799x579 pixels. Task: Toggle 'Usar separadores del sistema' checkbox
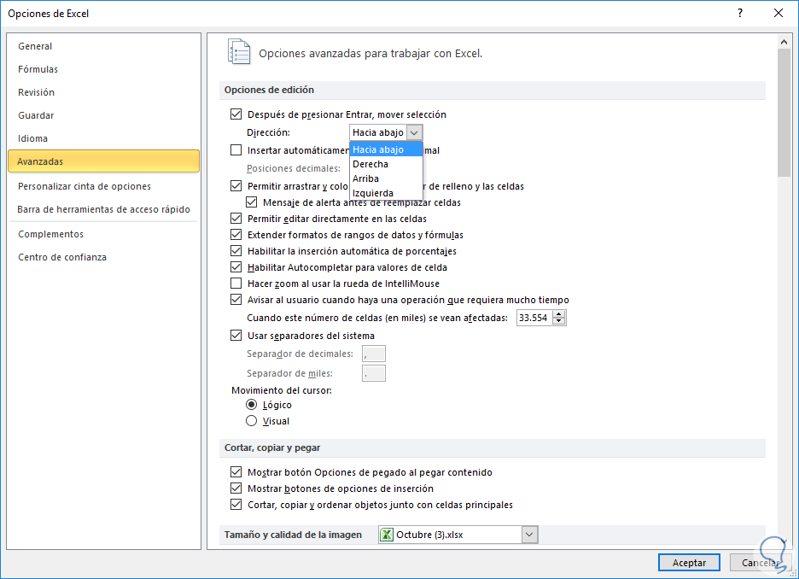236,336
